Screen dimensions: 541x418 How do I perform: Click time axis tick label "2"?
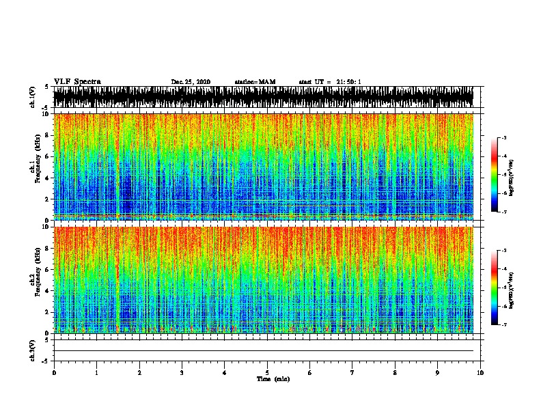(139, 372)
